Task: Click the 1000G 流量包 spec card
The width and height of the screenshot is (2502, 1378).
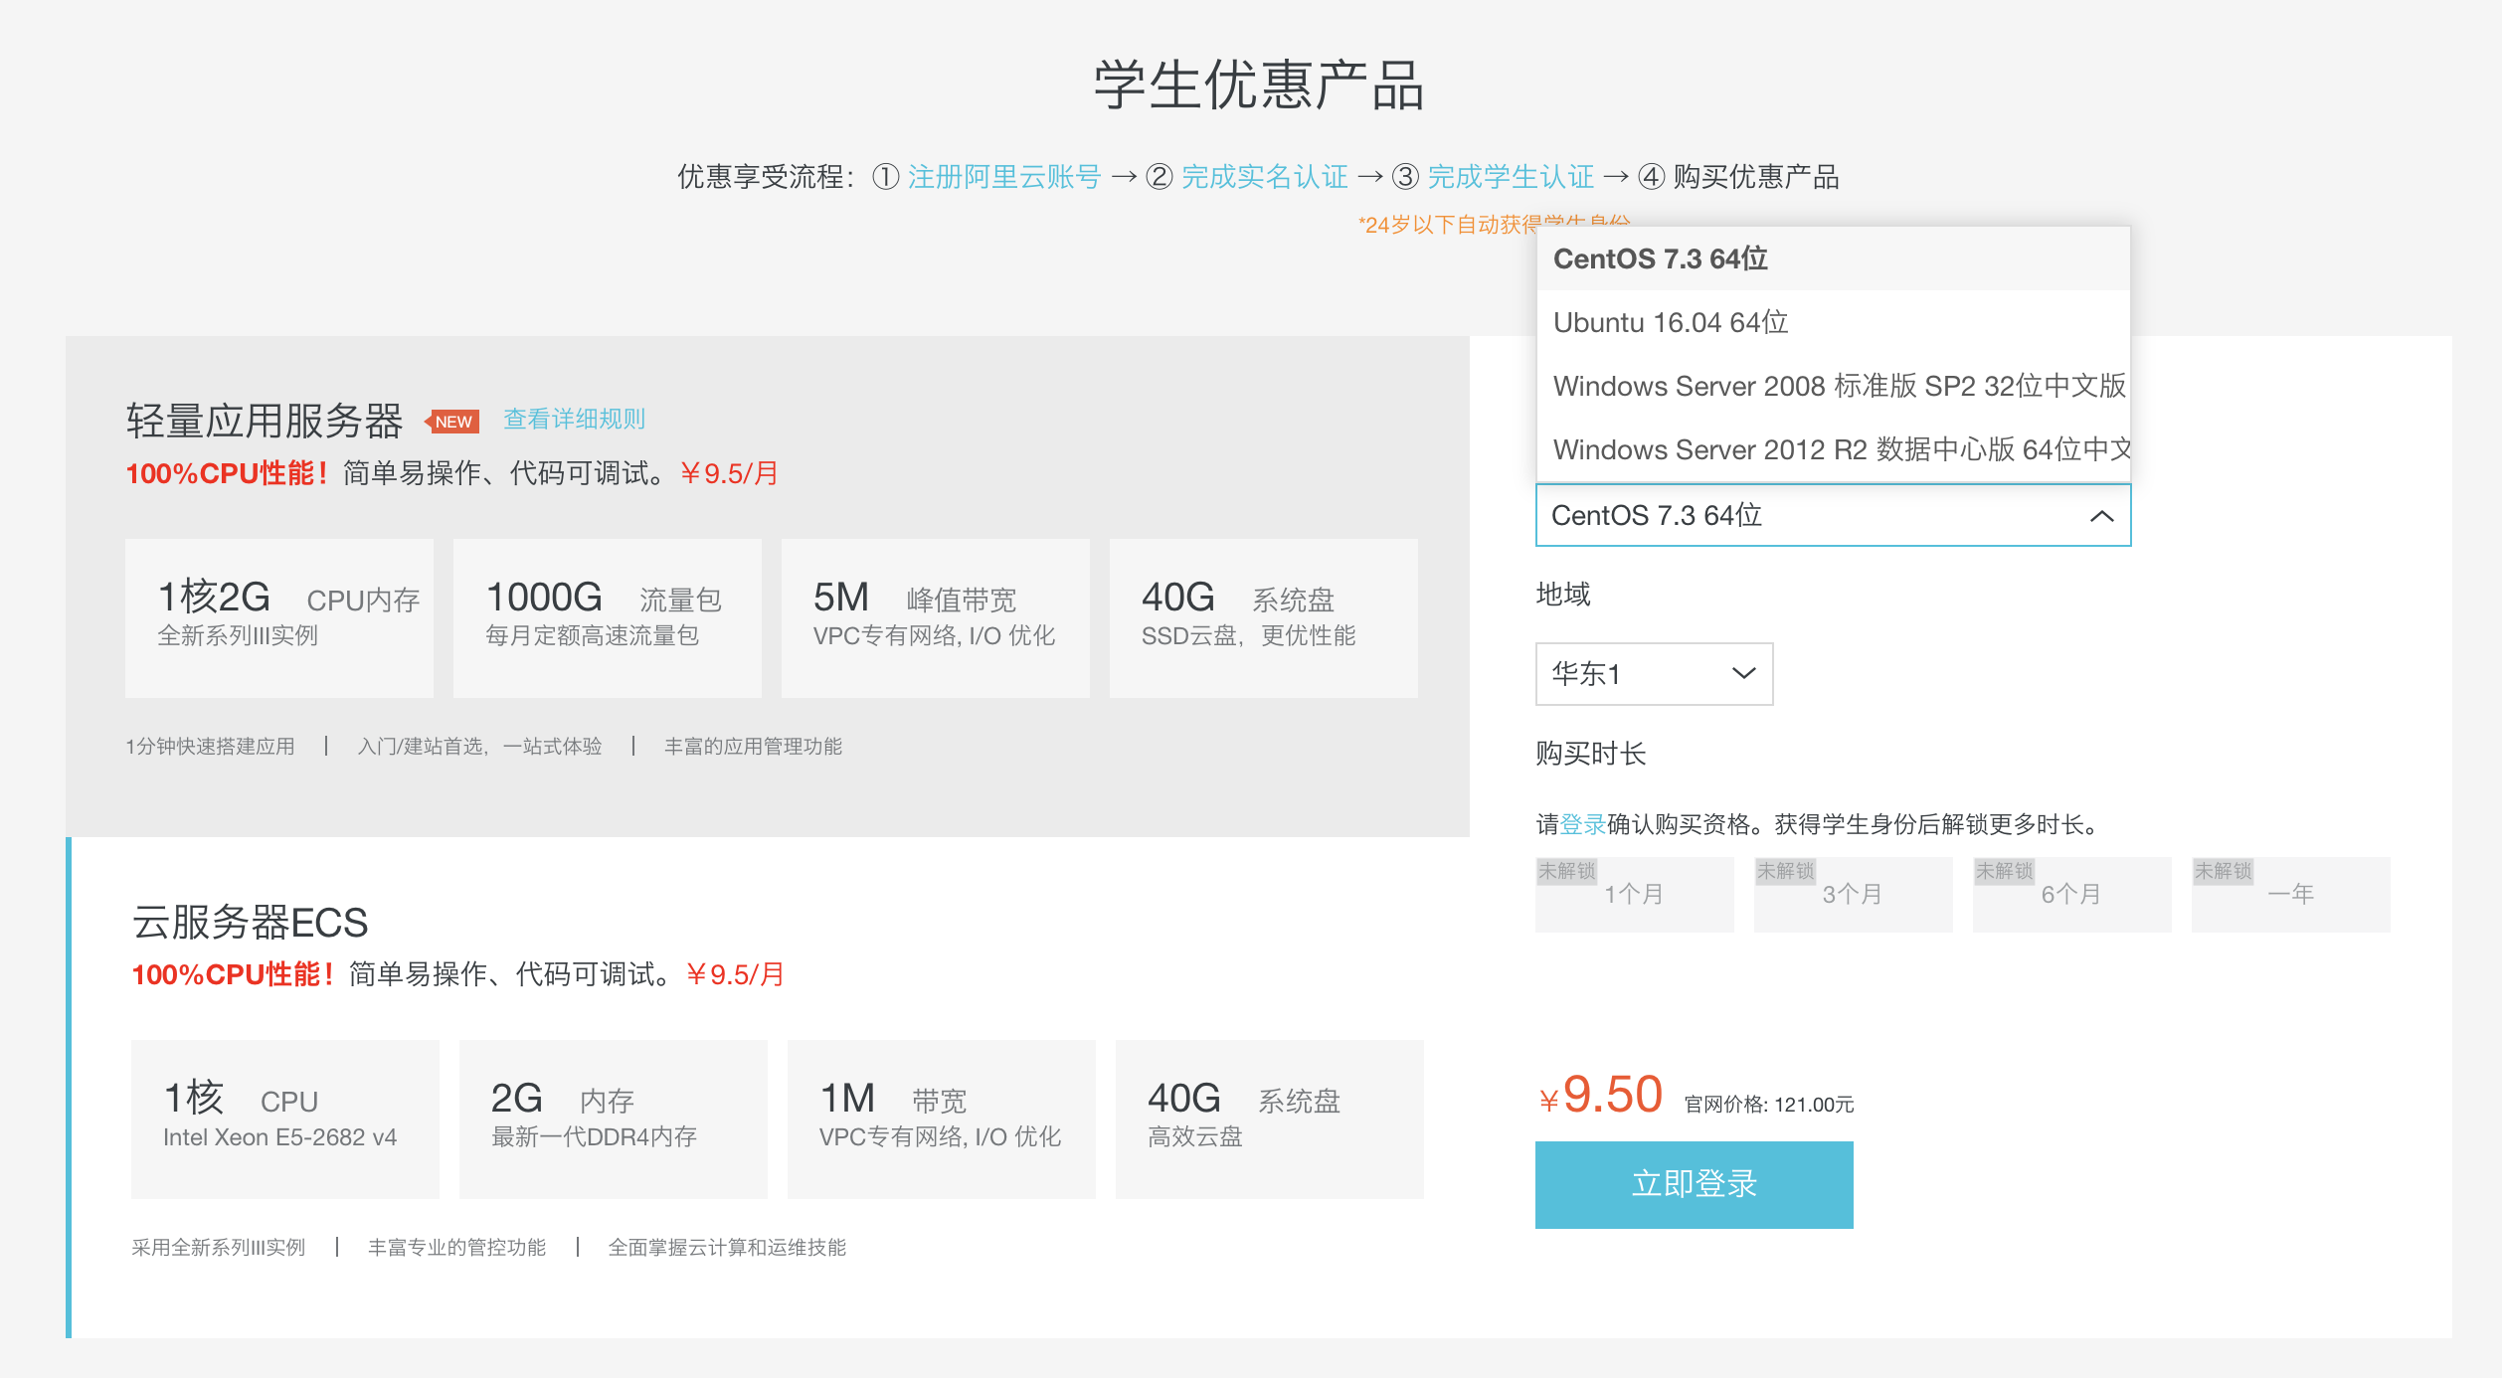Action: [x=607, y=617]
